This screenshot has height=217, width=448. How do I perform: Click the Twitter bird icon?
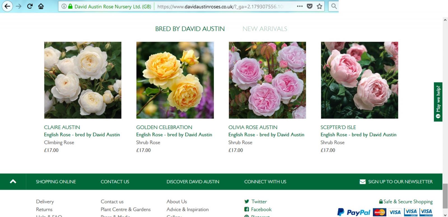click(247, 201)
